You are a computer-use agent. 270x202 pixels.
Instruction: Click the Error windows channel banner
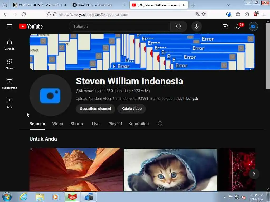click(x=142, y=52)
